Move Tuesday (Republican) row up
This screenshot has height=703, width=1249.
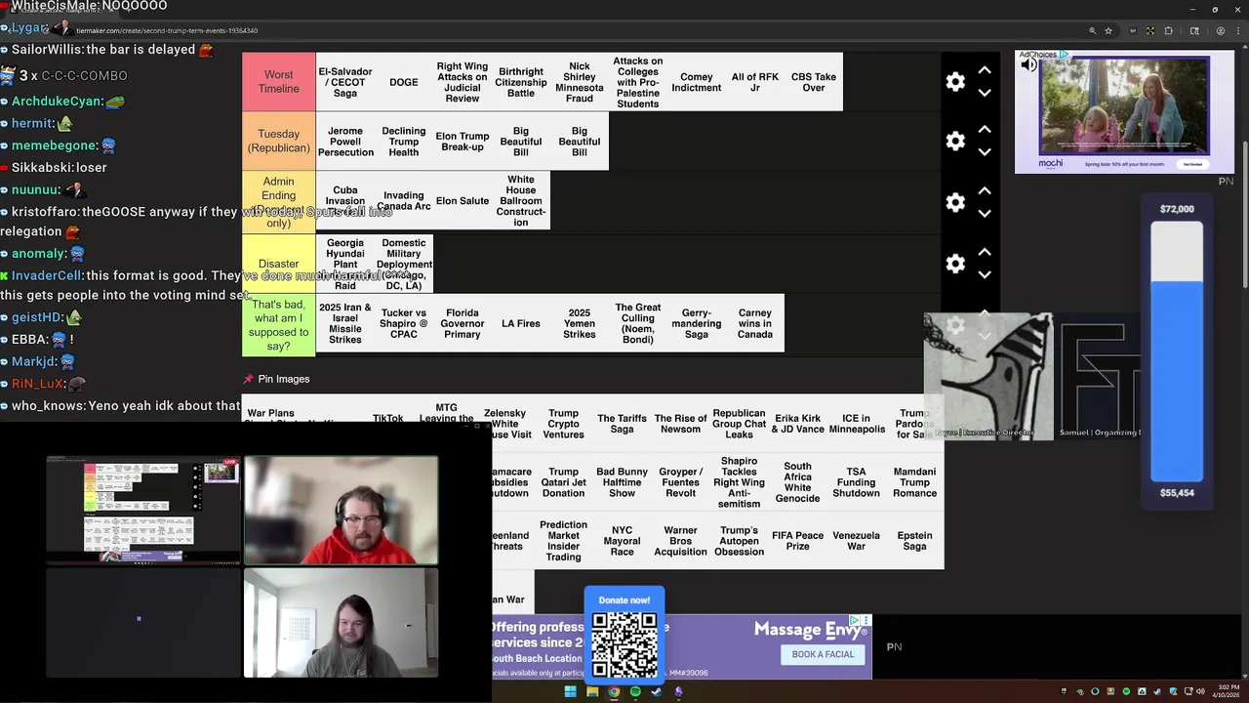985,130
